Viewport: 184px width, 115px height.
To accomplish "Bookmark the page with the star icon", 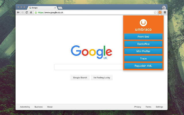I will coord(155,12).
